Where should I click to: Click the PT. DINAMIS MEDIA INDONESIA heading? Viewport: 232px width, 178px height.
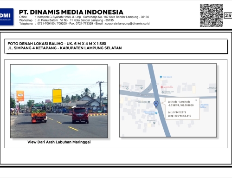click(71, 12)
